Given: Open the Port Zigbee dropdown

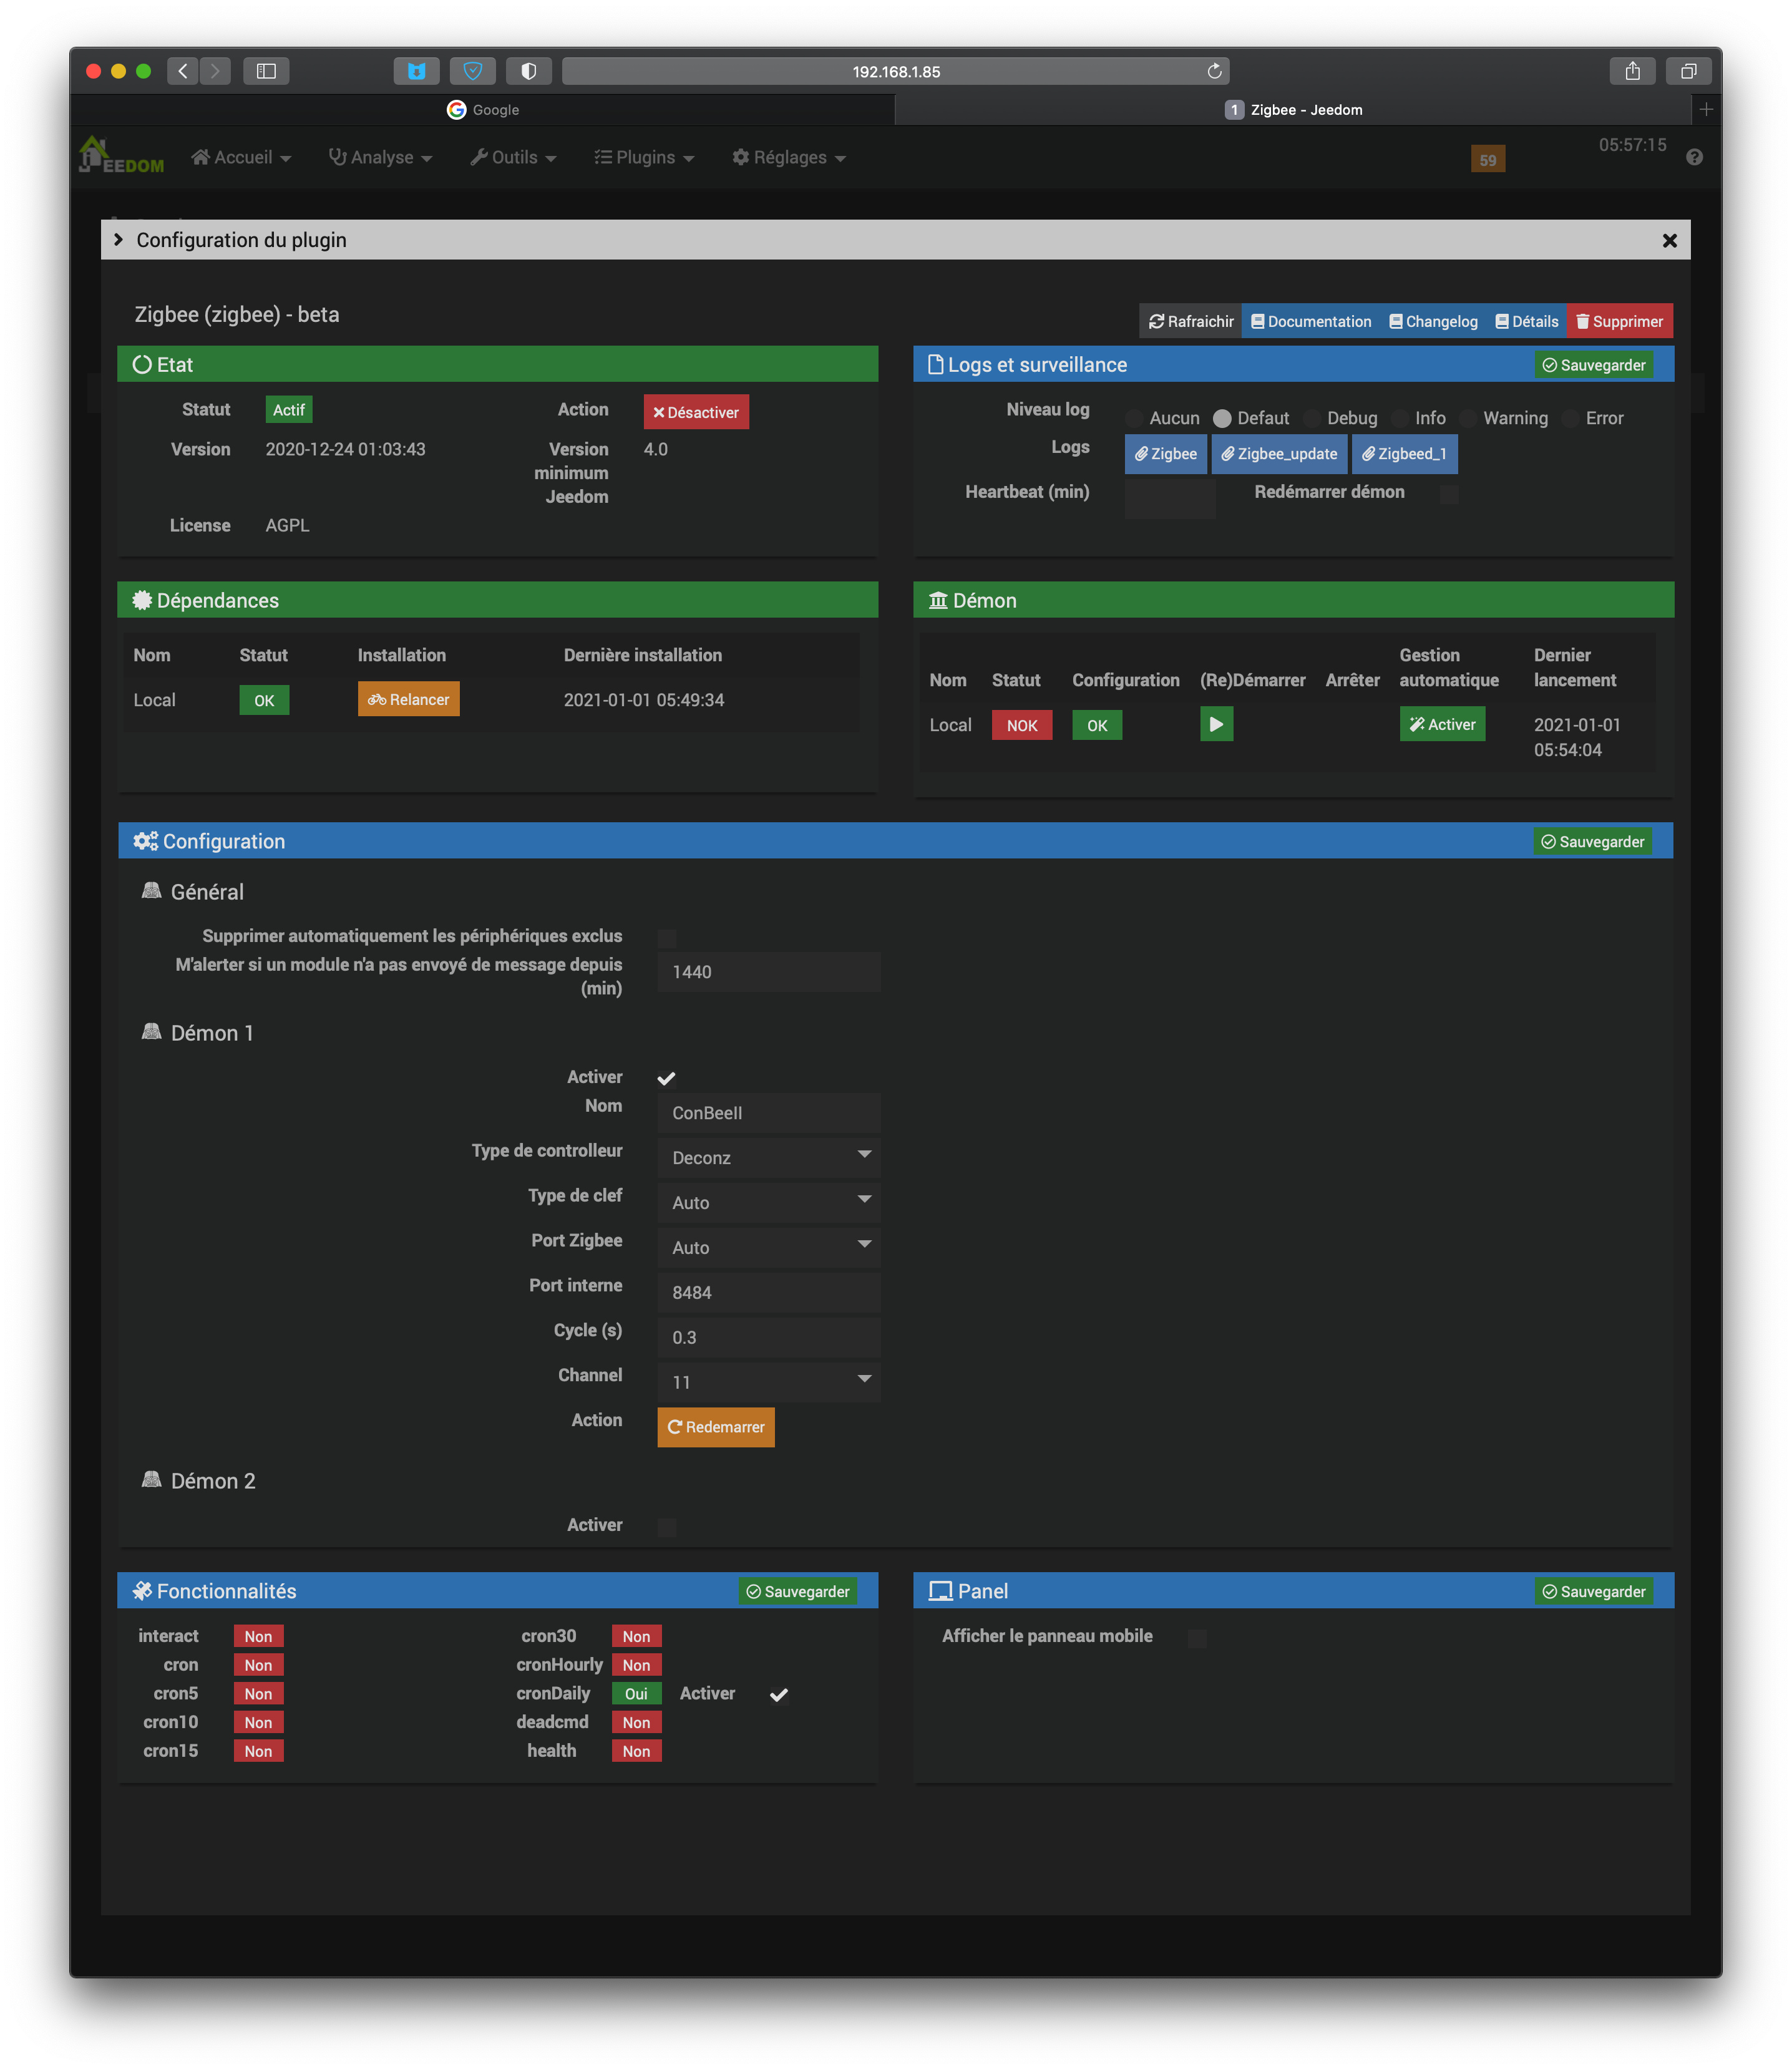Looking at the screenshot, I should (768, 1247).
